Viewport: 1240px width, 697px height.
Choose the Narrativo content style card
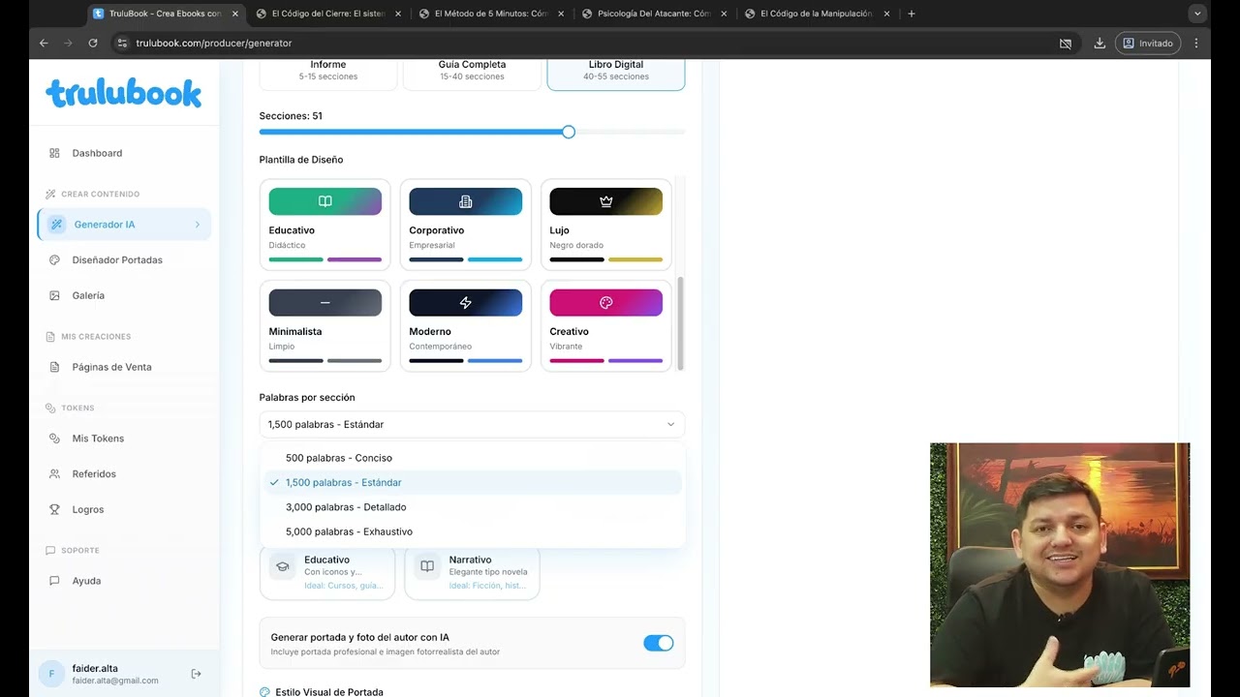472,572
